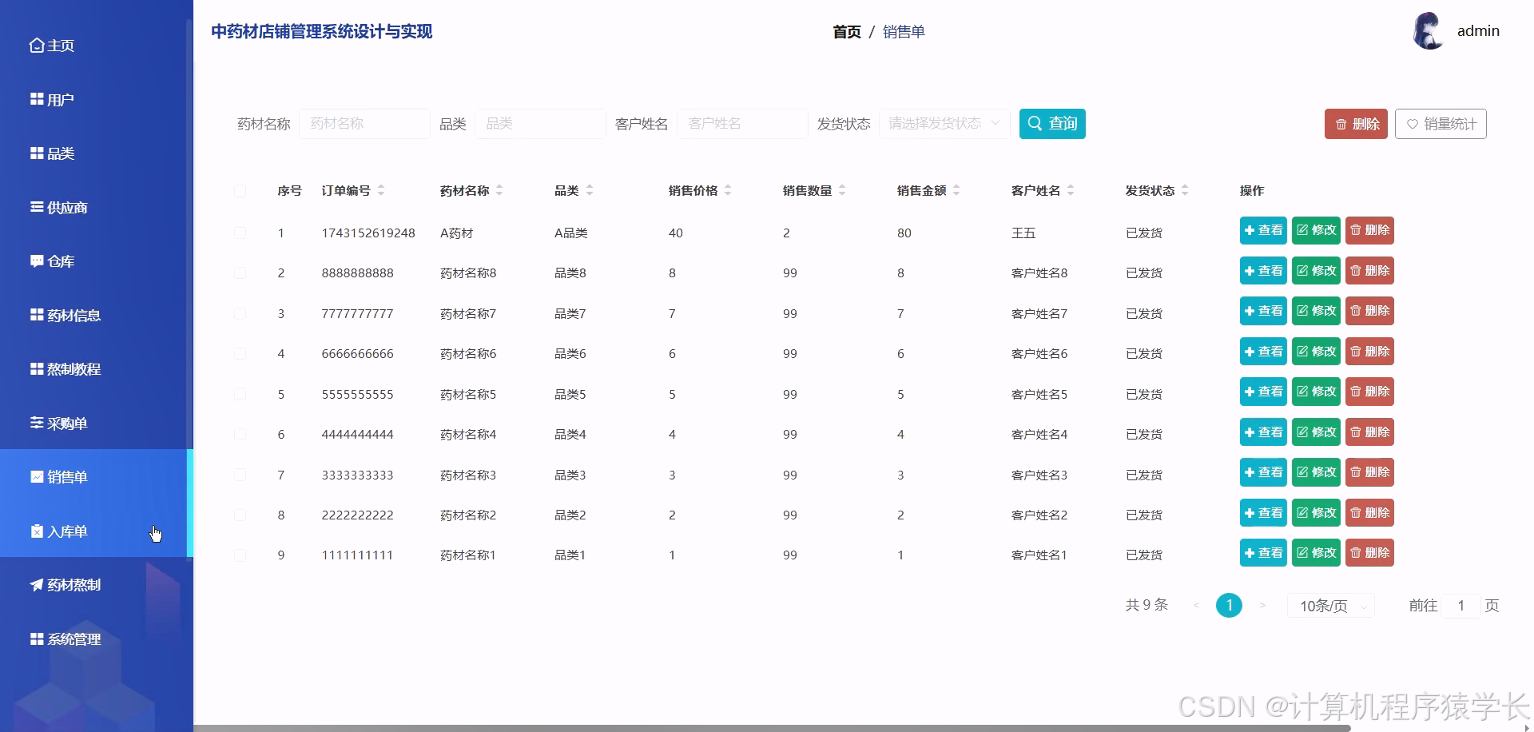The height and width of the screenshot is (732, 1534).
Task: Select the checkbox for order 1743152619248
Action: tap(240, 233)
